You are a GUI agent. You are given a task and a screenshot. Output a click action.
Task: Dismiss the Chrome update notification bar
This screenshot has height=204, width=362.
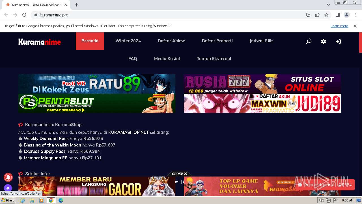click(x=355, y=26)
